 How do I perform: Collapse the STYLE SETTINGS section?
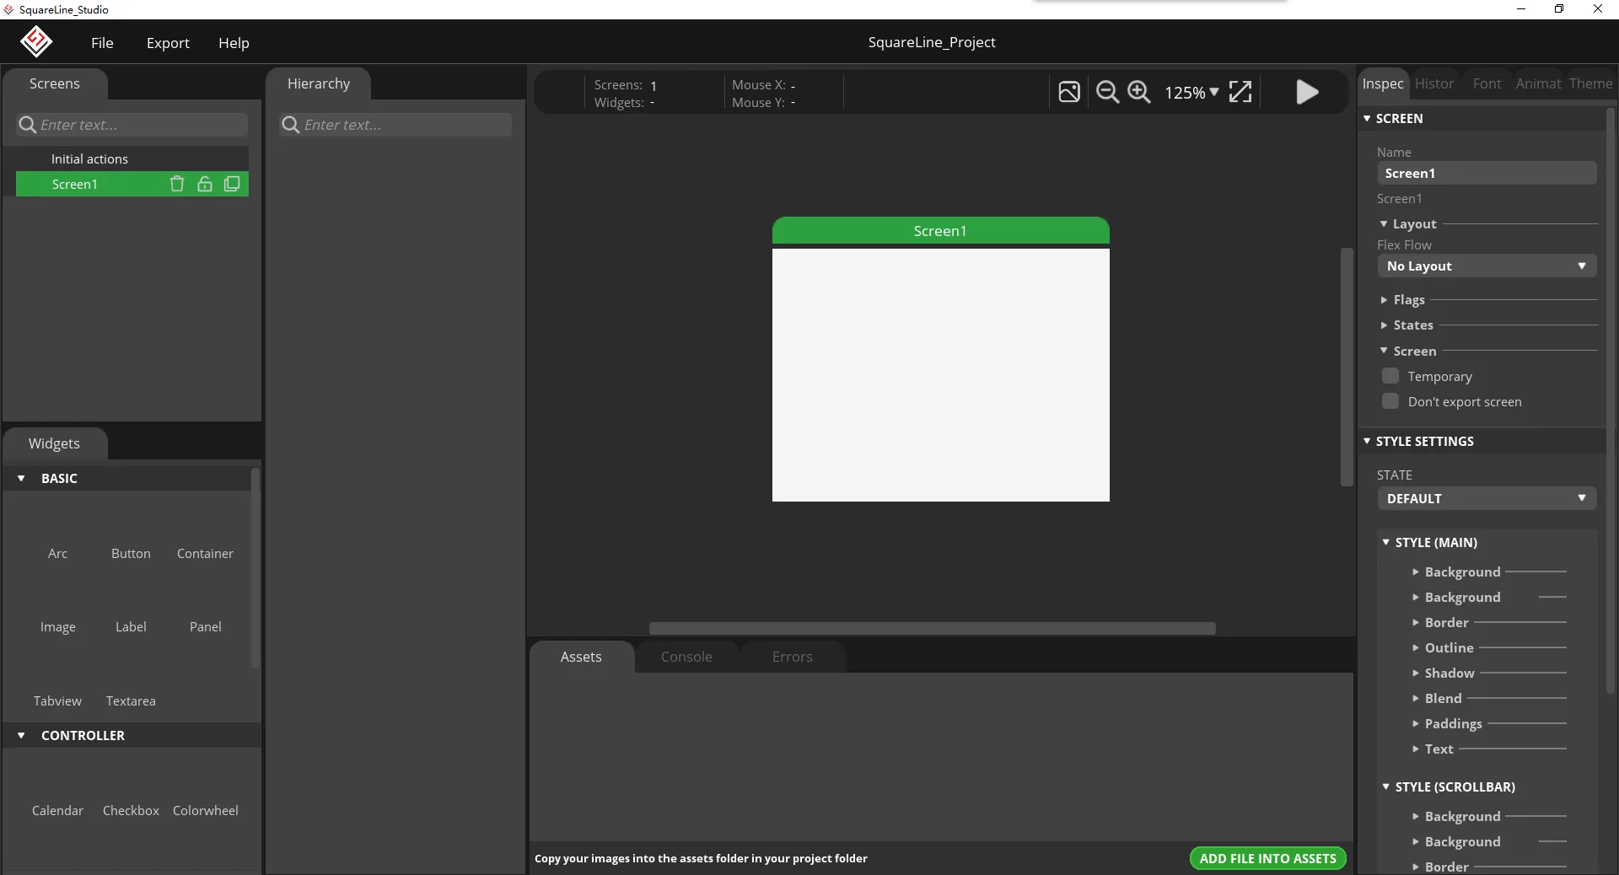pos(1367,441)
